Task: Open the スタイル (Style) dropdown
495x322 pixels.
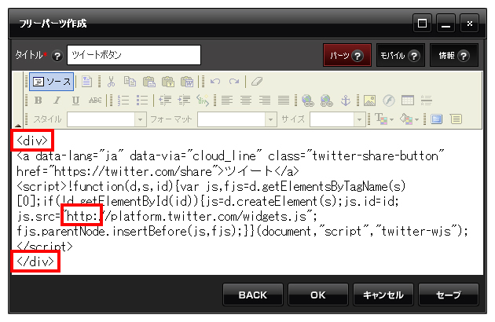Action: pyautogui.click(x=107, y=119)
